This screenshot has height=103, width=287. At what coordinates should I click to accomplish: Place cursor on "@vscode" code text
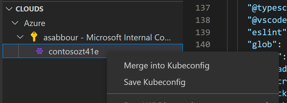pos(267,20)
